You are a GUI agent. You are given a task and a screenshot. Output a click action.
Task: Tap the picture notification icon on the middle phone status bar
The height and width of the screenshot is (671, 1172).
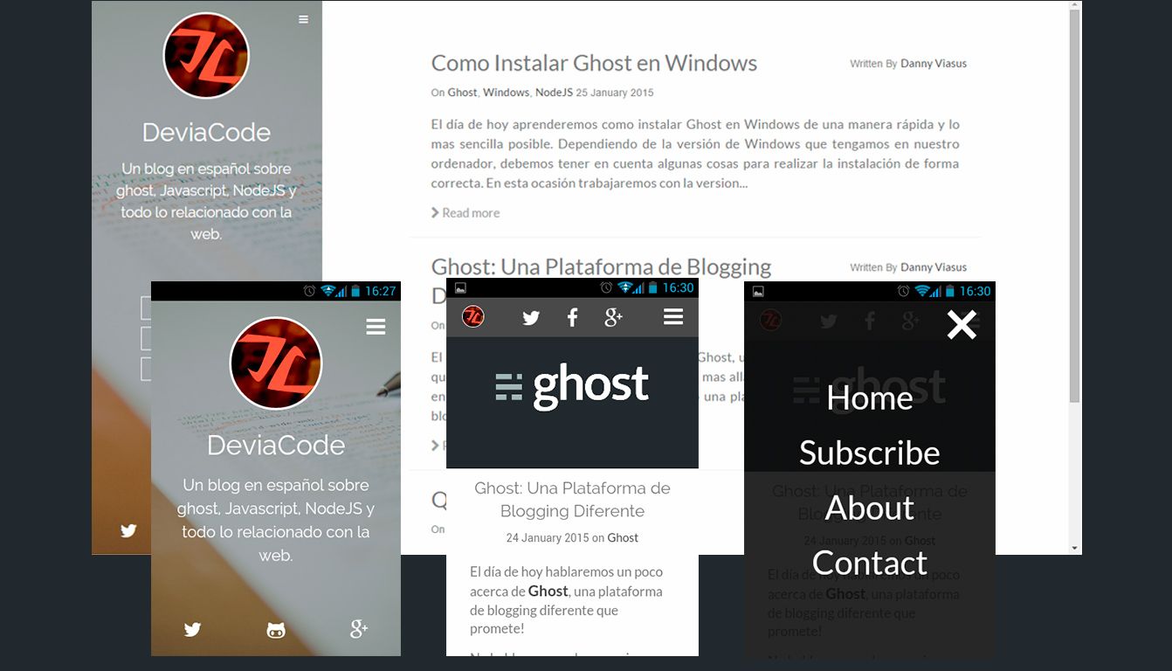pyautogui.click(x=460, y=287)
